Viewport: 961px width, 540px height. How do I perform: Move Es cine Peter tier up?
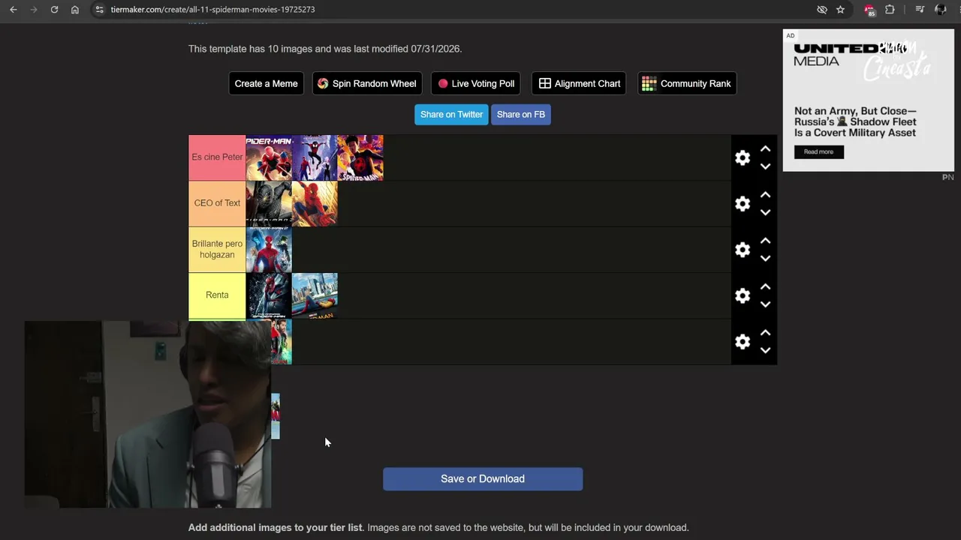[x=765, y=149]
